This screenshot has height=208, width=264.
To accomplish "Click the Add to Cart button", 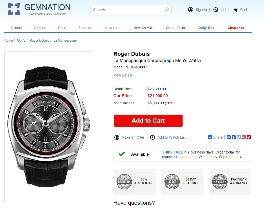I will point(148,121).
